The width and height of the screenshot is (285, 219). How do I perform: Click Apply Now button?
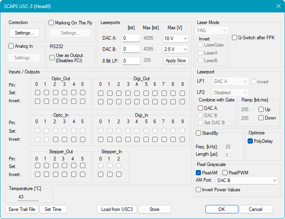176,61
